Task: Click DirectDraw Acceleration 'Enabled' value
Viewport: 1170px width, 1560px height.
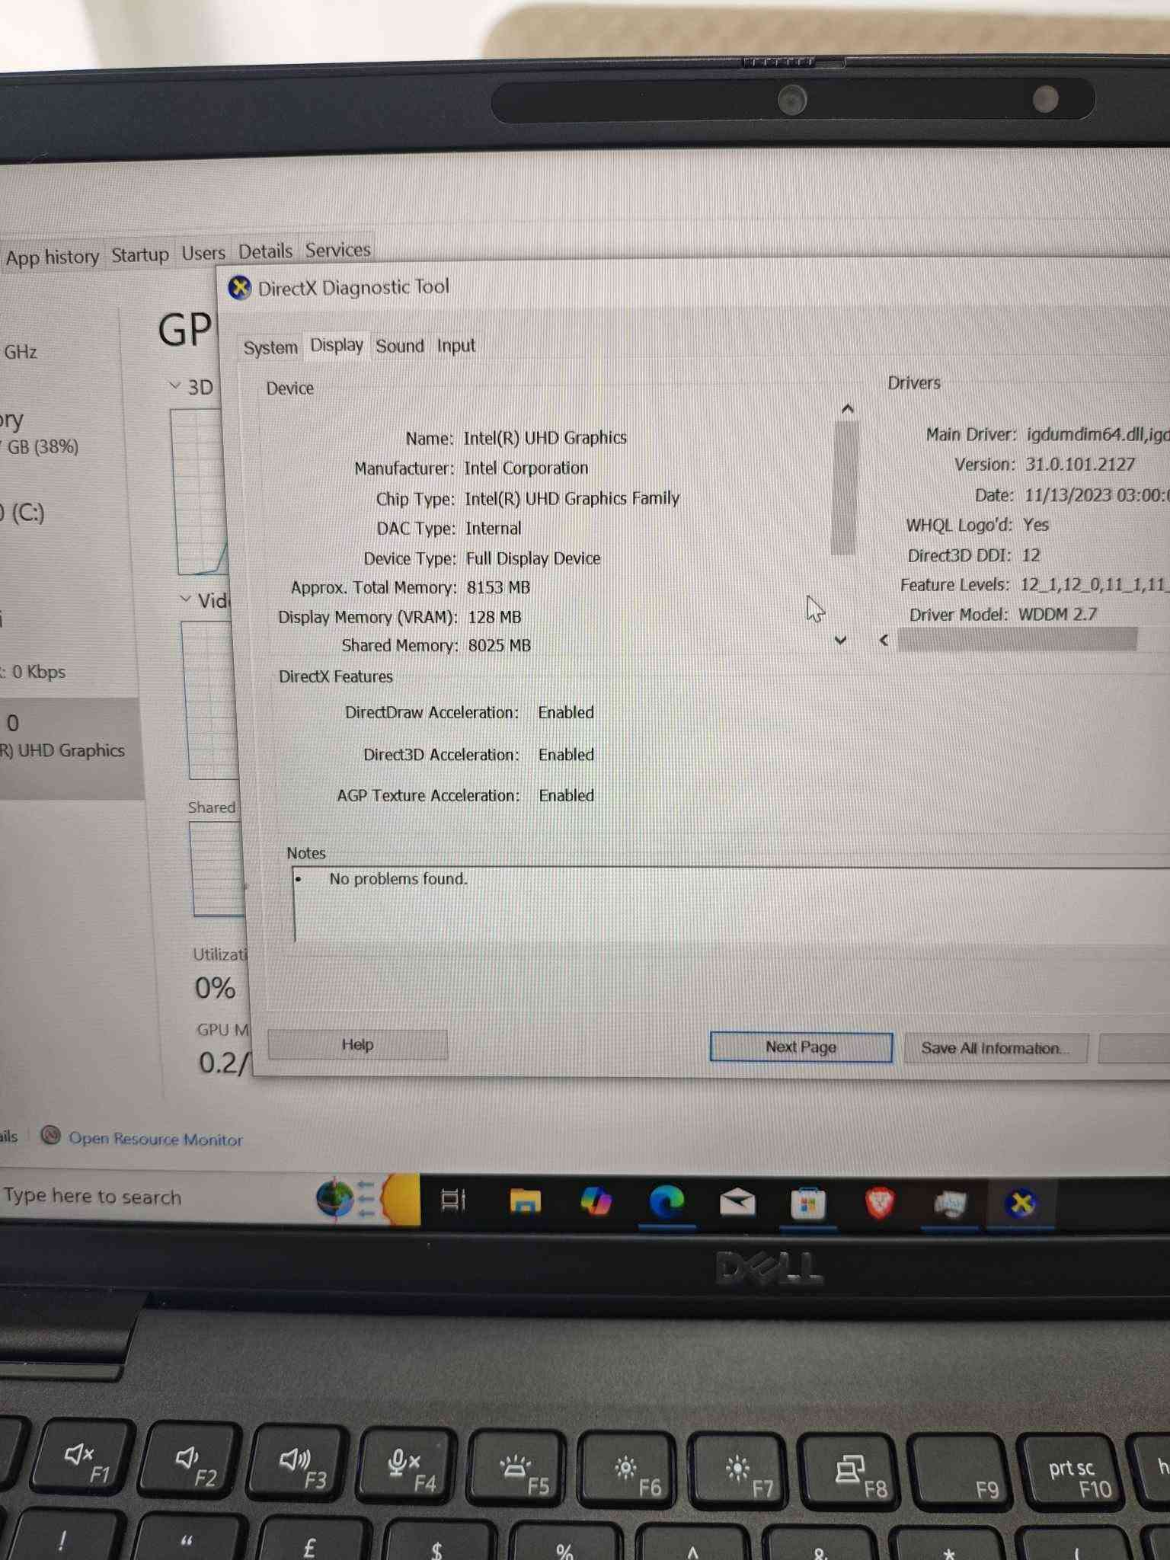Action: 566,712
